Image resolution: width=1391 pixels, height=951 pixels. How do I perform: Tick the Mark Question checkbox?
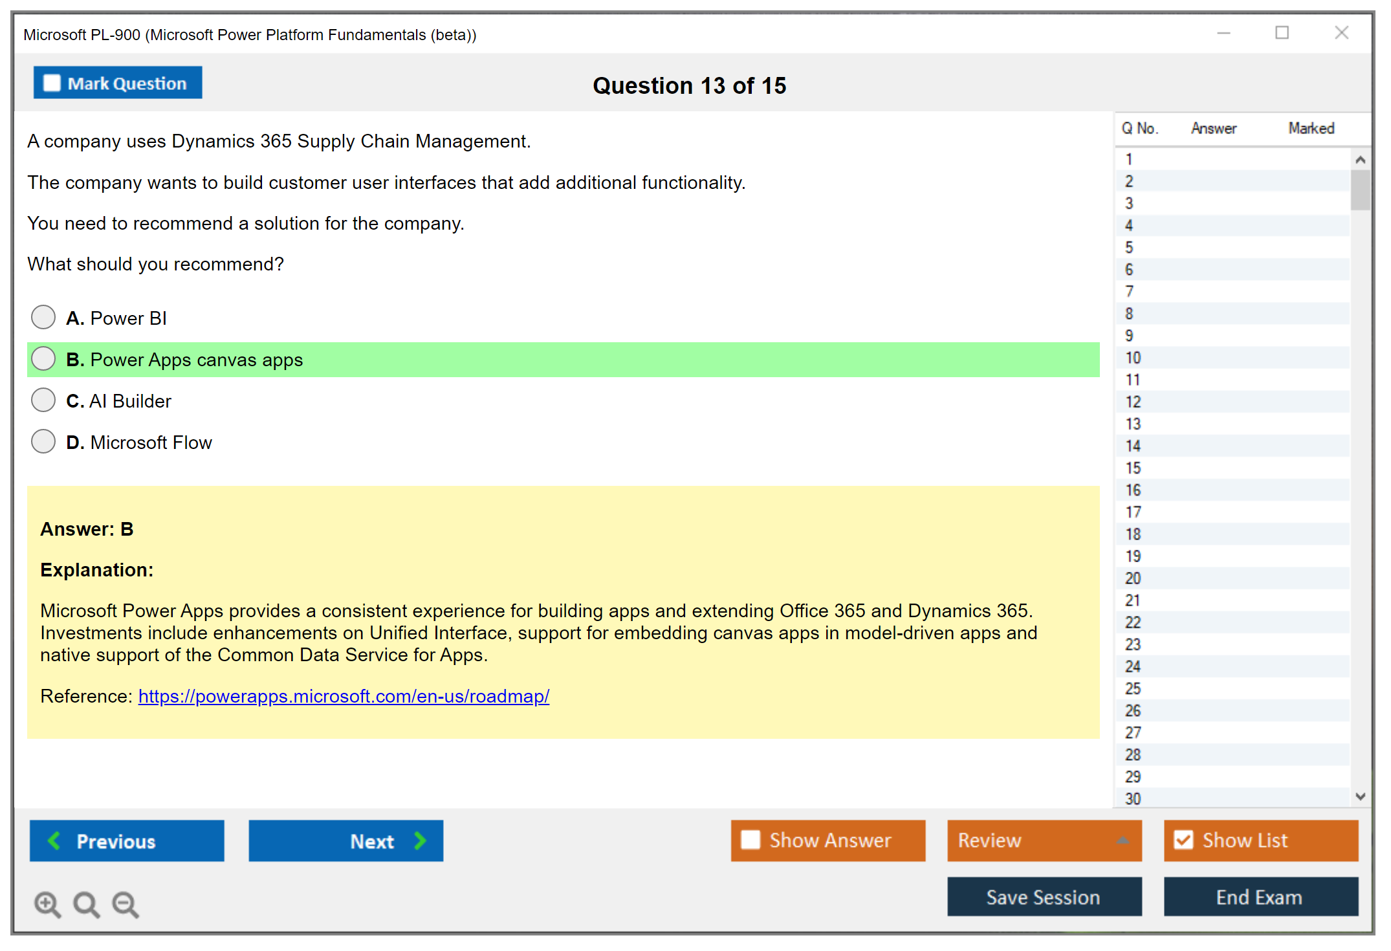click(x=52, y=83)
